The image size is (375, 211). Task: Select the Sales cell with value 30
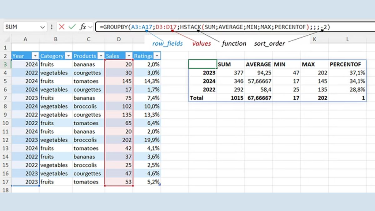click(119, 73)
